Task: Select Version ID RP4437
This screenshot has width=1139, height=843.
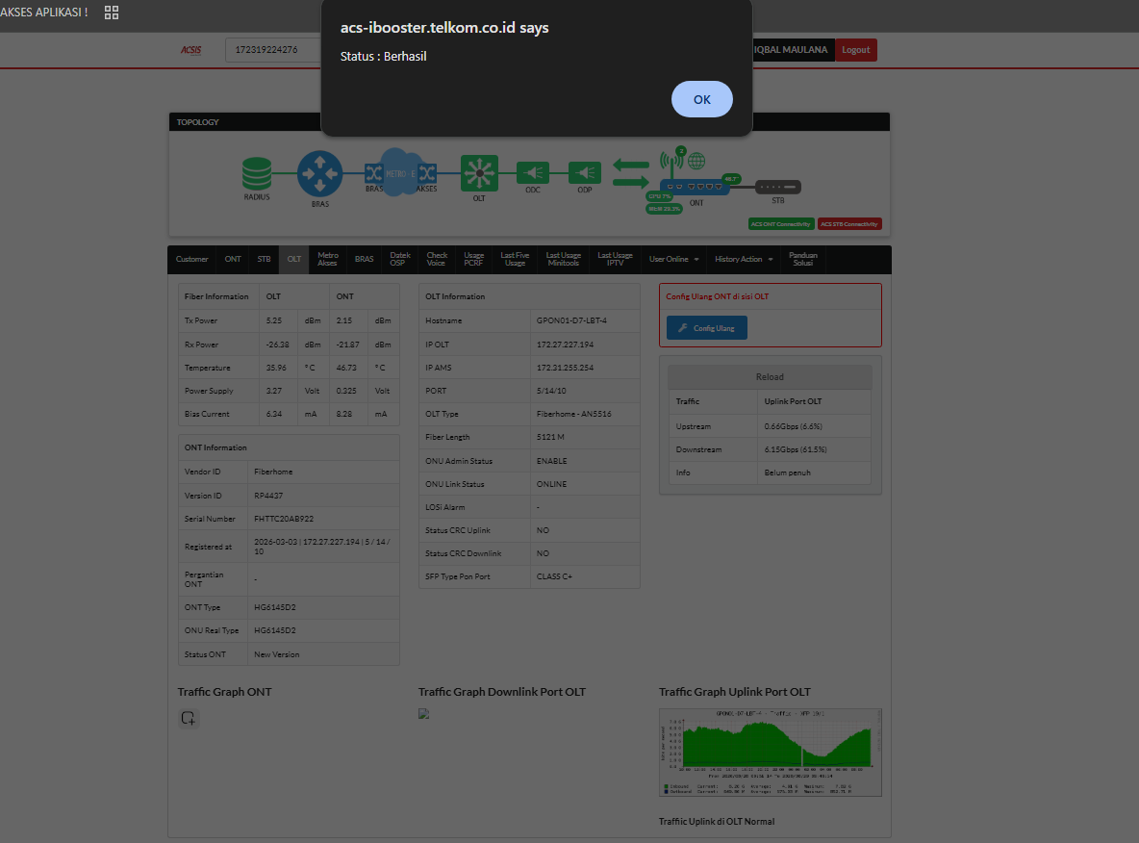Action: (x=268, y=496)
